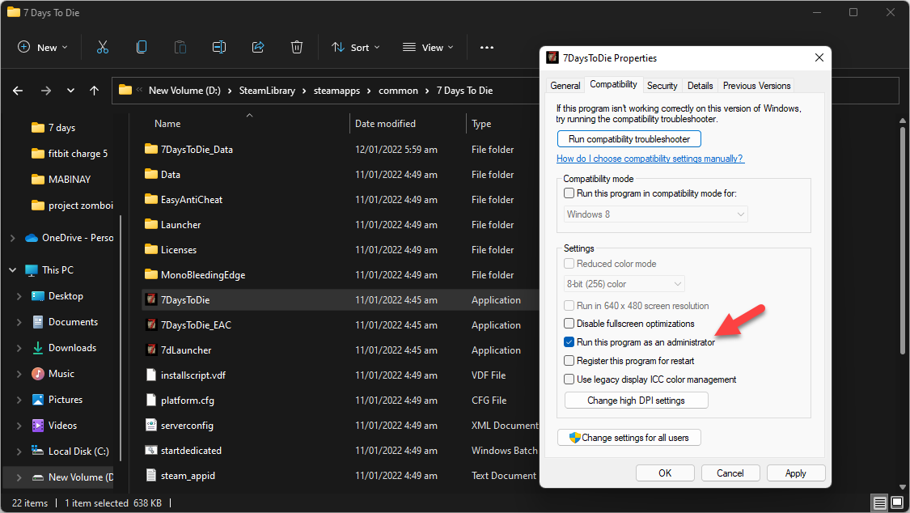Toggle Disable fullscreen optimizations checkbox

coord(569,323)
